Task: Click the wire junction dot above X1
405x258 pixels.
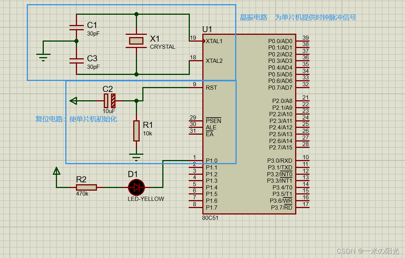Action: click(136, 14)
